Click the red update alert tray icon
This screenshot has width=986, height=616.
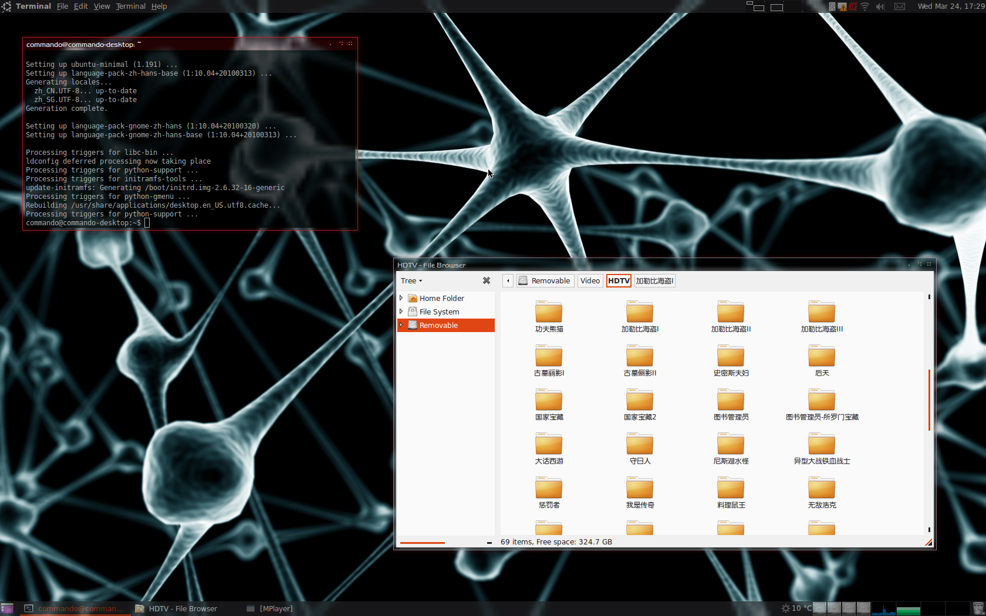point(853,6)
